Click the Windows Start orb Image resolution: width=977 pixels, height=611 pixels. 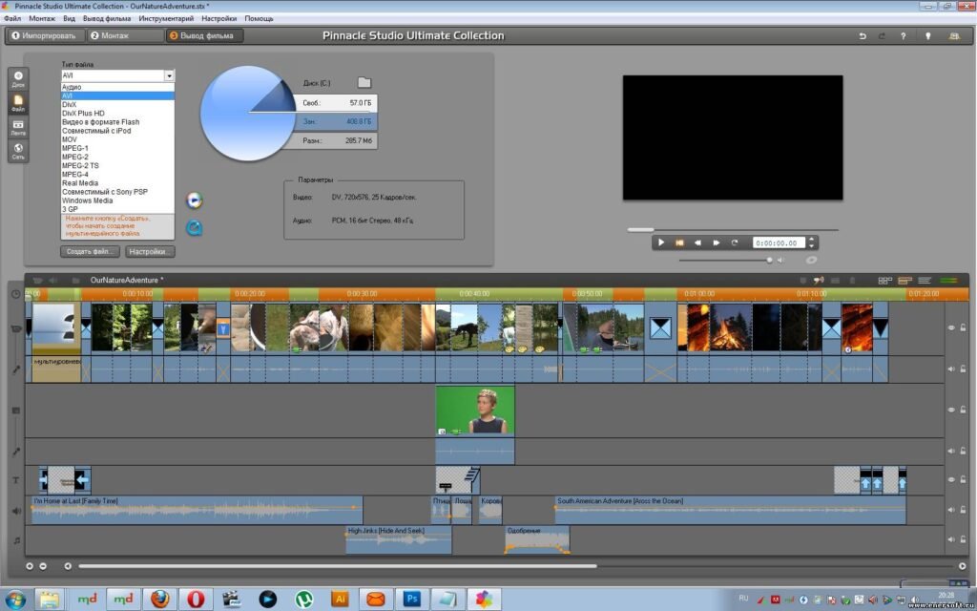15,600
